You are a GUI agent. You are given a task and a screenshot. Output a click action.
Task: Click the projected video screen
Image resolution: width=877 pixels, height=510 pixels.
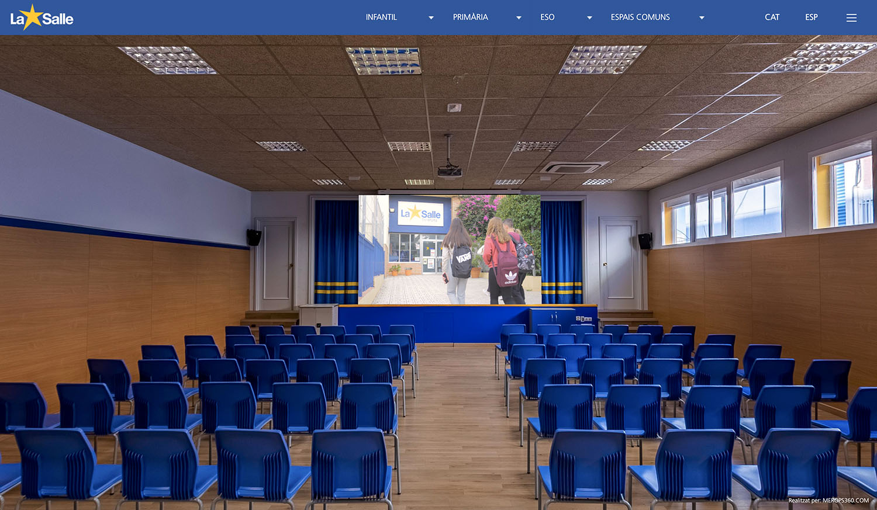450,249
